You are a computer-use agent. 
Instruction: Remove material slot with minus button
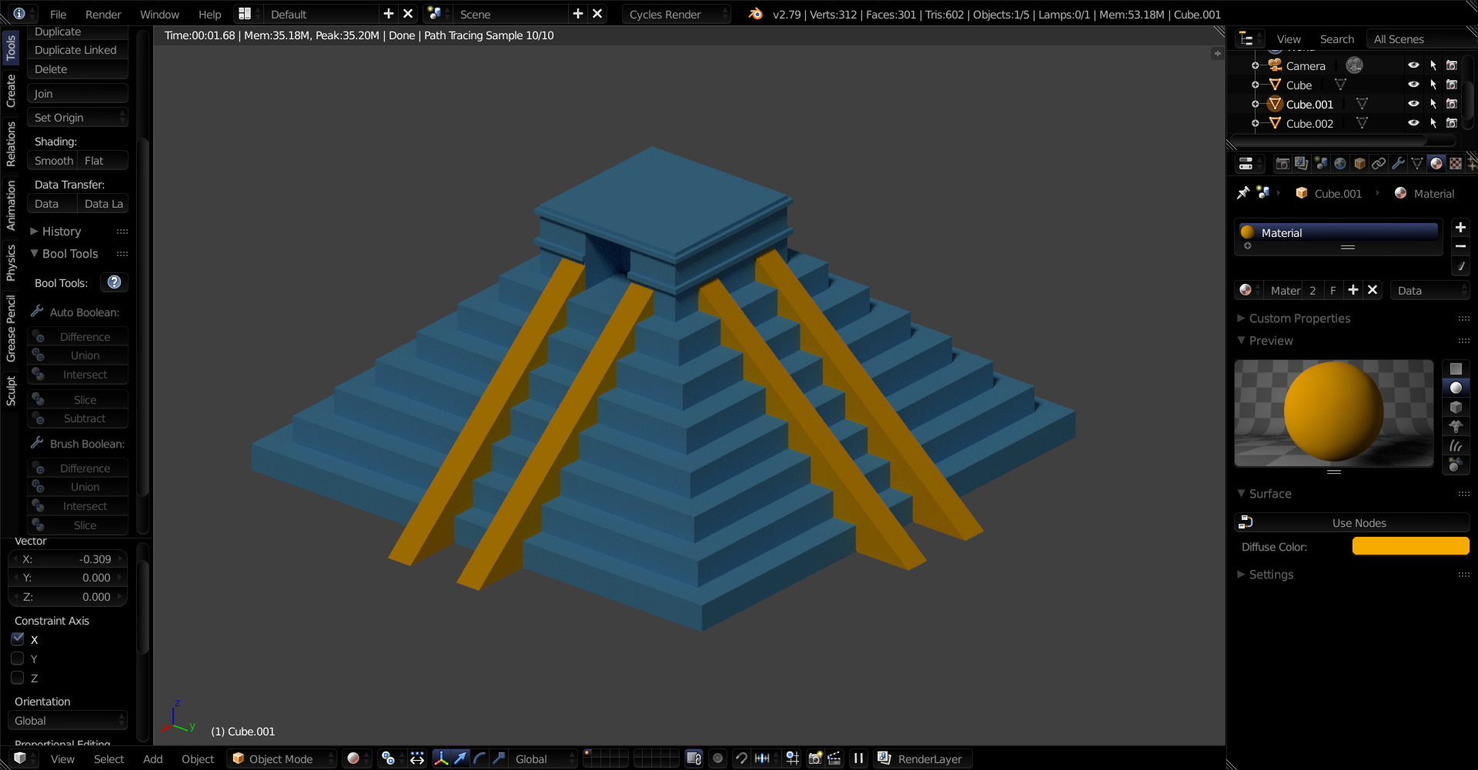[x=1460, y=246]
